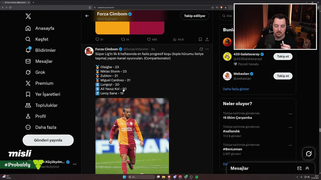Screen dimensions: 321x180
Task: Click the Forza Cimbom post avatar
Action: (89, 51)
